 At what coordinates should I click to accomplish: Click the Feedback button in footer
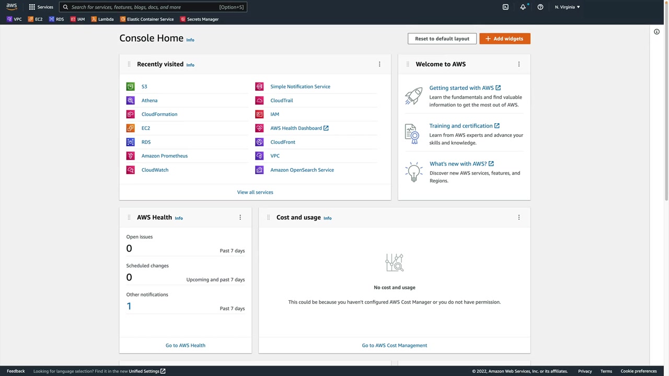pyautogui.click(x=16, y=371)
